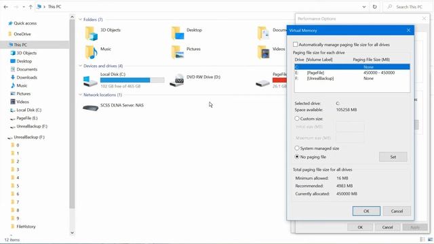Collapse the Folders (7) group
The width and height of the screenshot is (434, 244).
point(80,20)
